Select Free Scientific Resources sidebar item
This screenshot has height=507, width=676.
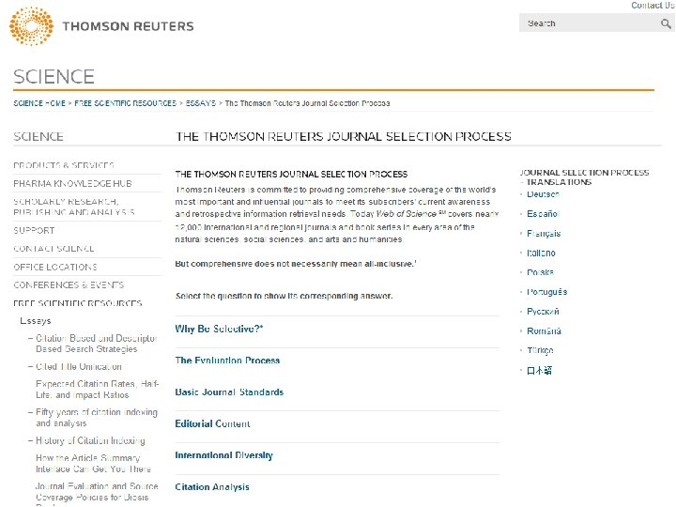click(78, 303)
